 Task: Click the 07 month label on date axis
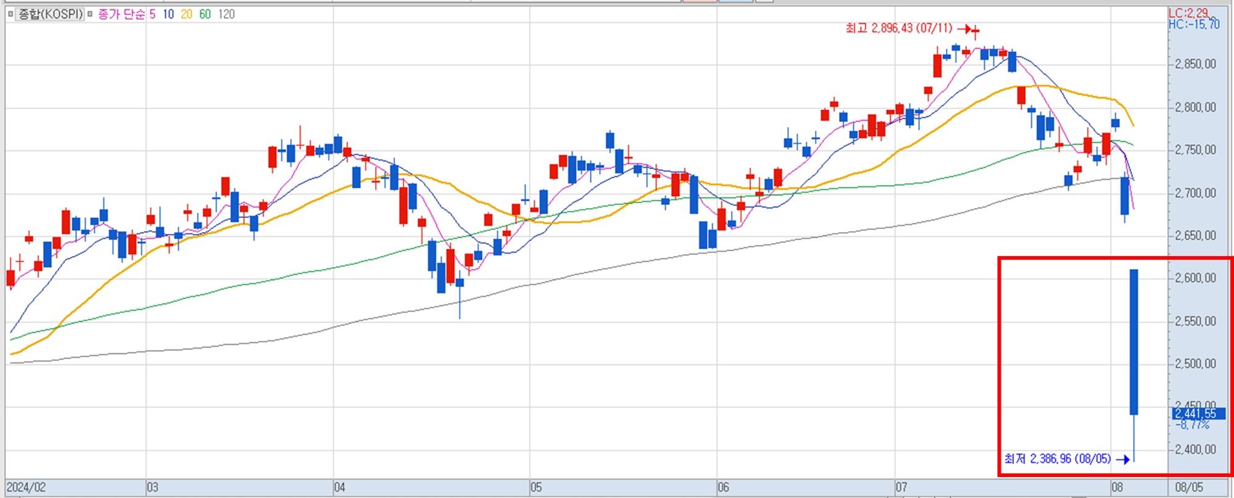click(901, 488)
